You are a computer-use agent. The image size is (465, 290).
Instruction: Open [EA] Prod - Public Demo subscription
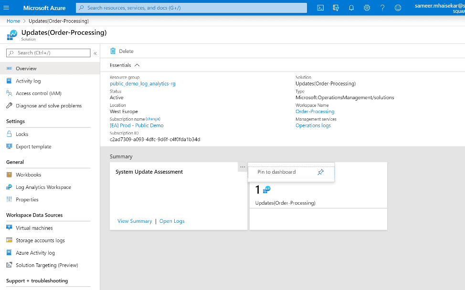[137, 125]
